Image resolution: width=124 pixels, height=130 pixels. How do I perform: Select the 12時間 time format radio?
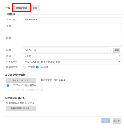click(x=25, y=67)
